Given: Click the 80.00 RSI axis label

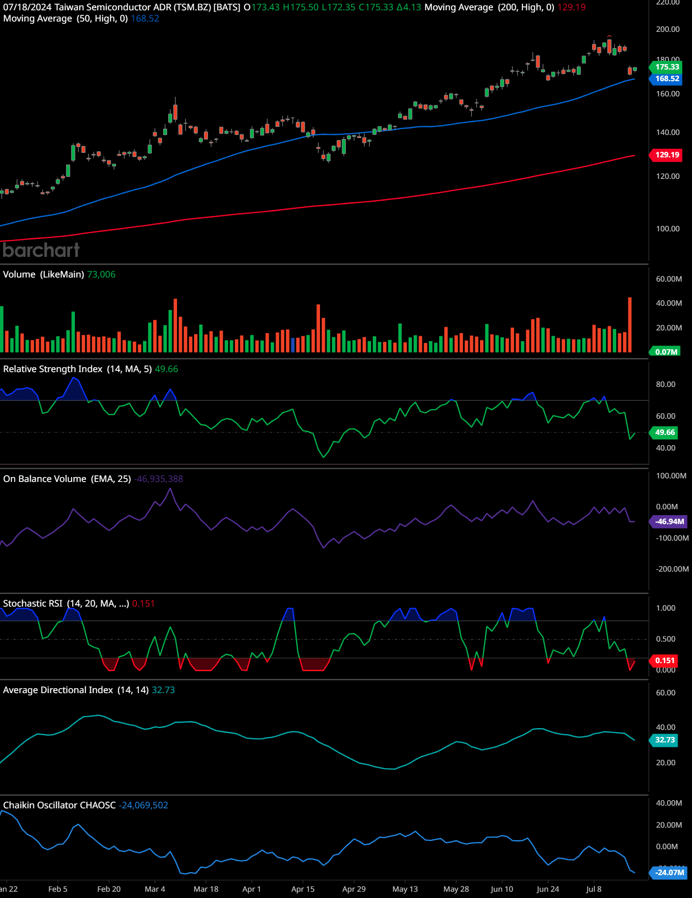Looking at the screenshot, I should coord(666,384).
